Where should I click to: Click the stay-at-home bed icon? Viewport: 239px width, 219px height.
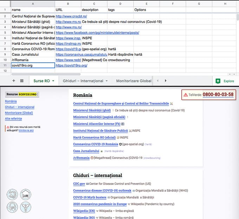[x=26, y=195]
